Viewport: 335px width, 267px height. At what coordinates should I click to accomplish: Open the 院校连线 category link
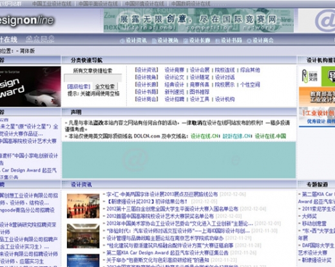pyautogui.click(x=225, y=70)
